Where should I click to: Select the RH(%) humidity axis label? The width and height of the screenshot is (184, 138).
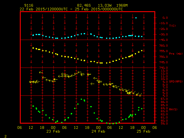pos(173,109)
